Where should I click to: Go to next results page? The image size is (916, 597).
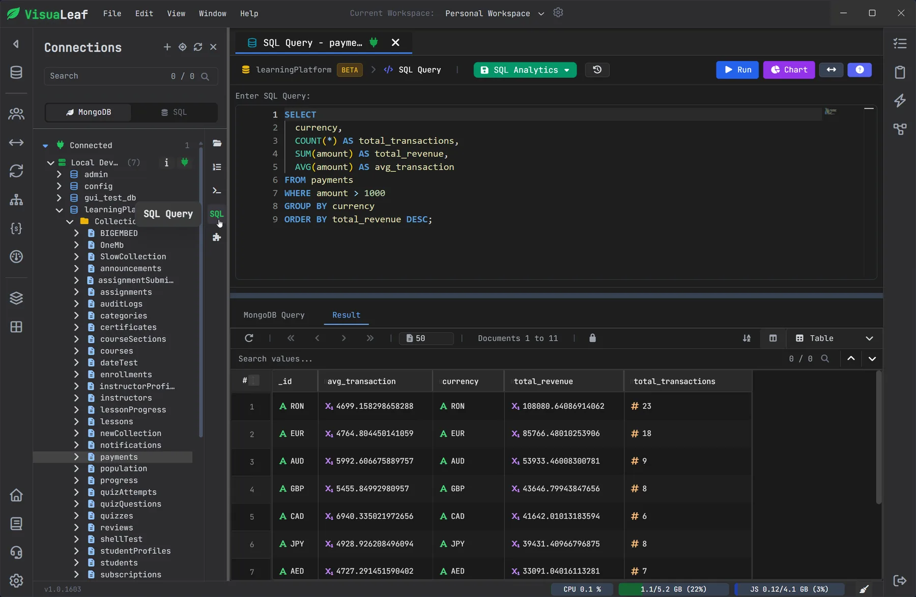(343, 338)
